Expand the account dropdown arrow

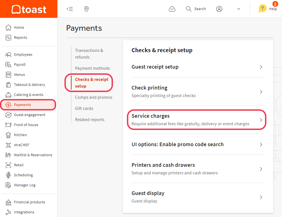point(239,9)
